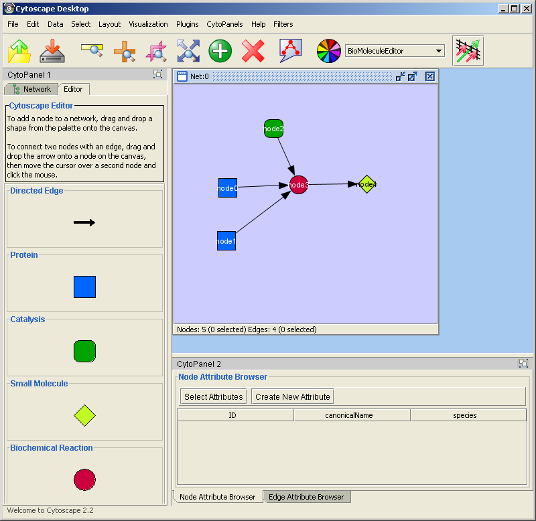This screenshot has height=521, width=536.
Task: Click the red triangle network layout icon
Action: click(291, 51)
